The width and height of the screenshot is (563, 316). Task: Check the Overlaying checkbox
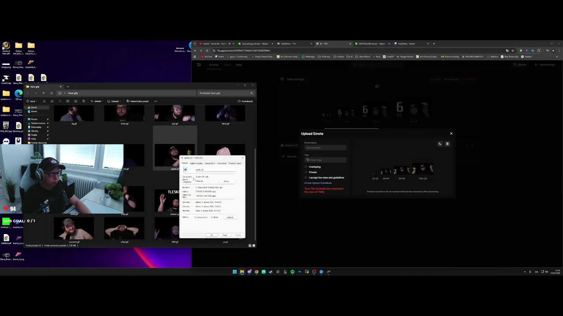point(306,167)
